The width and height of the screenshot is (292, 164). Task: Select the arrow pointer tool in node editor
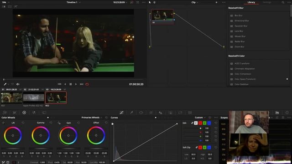click(x=150, y=2)
